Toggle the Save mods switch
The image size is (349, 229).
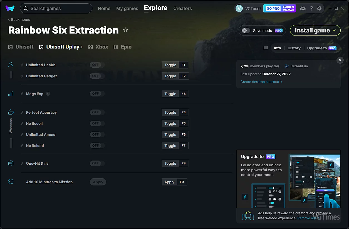click(x=246, y=30)
